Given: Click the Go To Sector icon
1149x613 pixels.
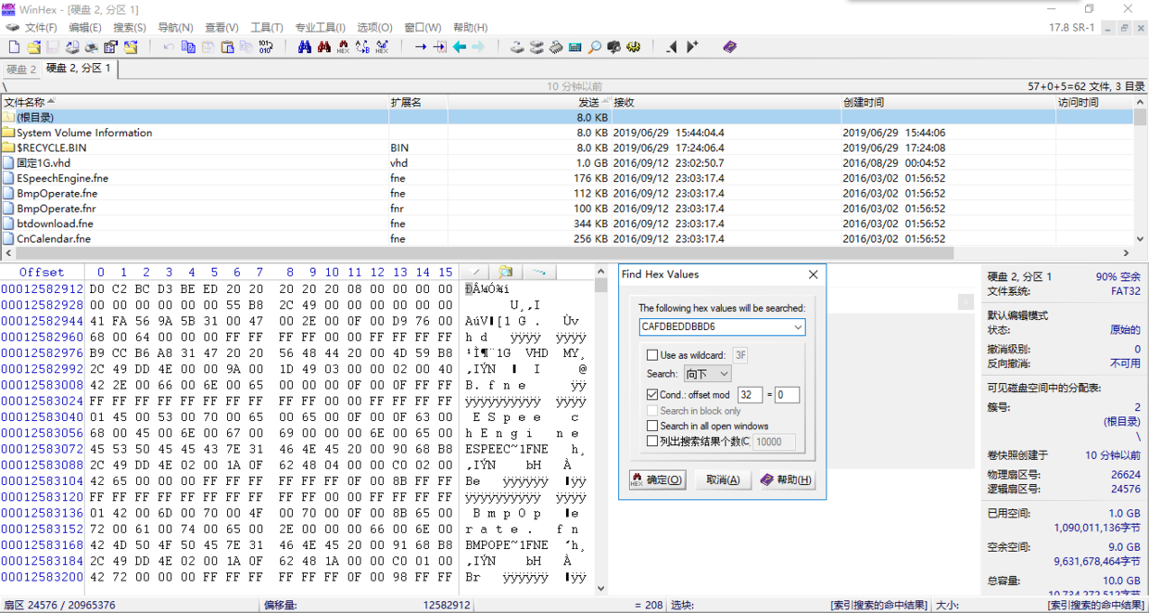Looking at the screenshot, I should 439,46.
